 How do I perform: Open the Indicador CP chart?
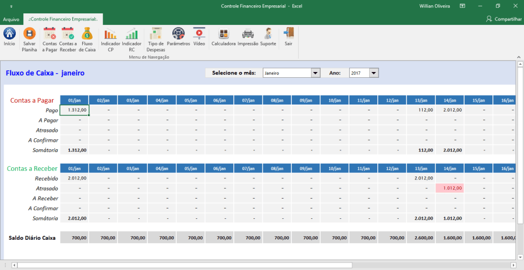coord(110,39)
